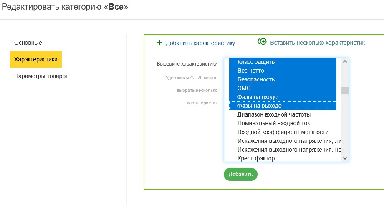
Task: Select 'Фазы на входе' option
Action: coord(257,97)
